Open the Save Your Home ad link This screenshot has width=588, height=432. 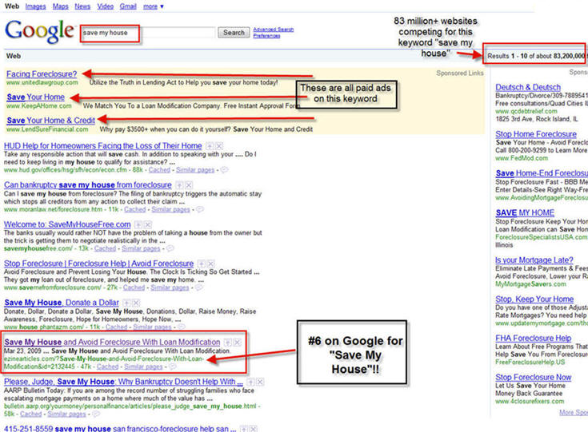[x=36, y=97]
